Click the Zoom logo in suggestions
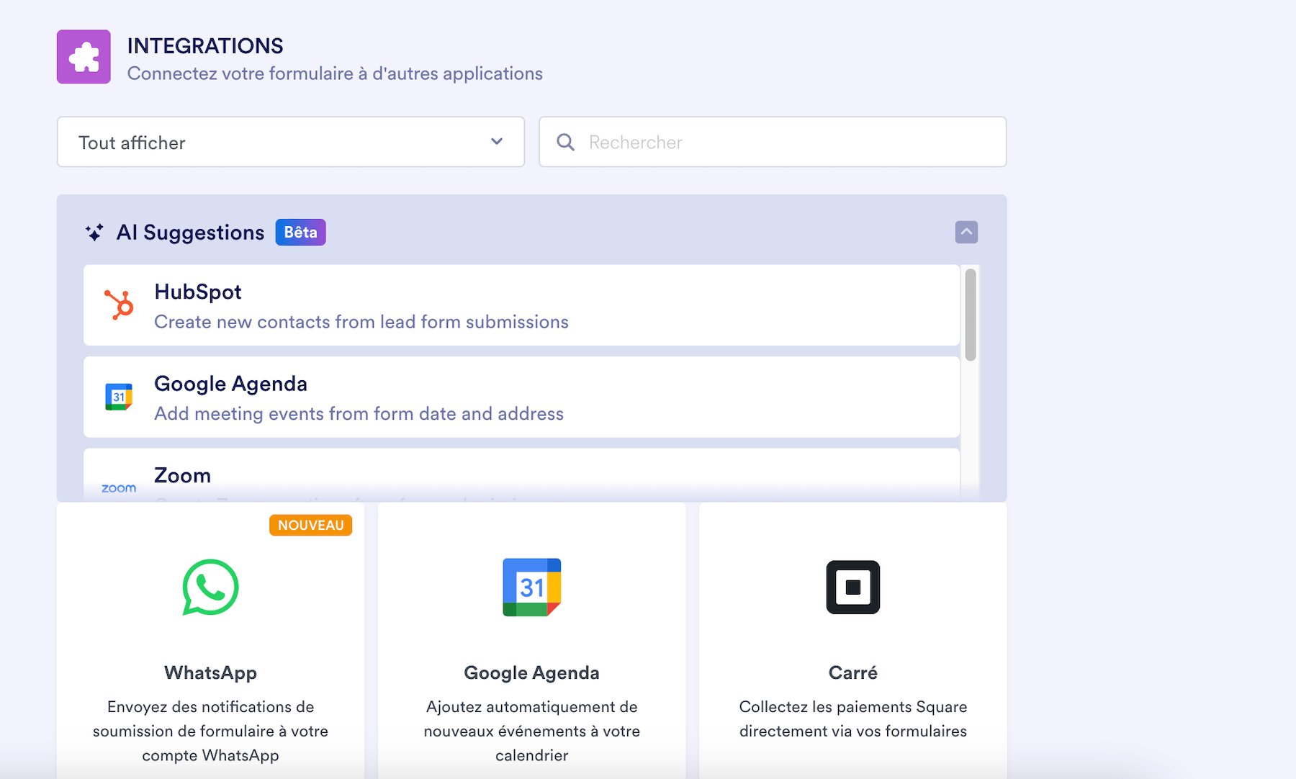The image size is (1296, 779). click(x=119, y=488)
